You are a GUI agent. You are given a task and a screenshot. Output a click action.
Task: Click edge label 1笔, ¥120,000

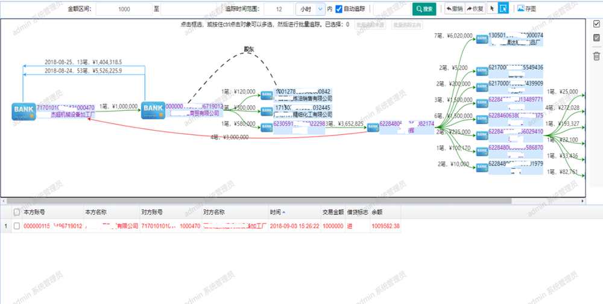click(x=238, y=92)
